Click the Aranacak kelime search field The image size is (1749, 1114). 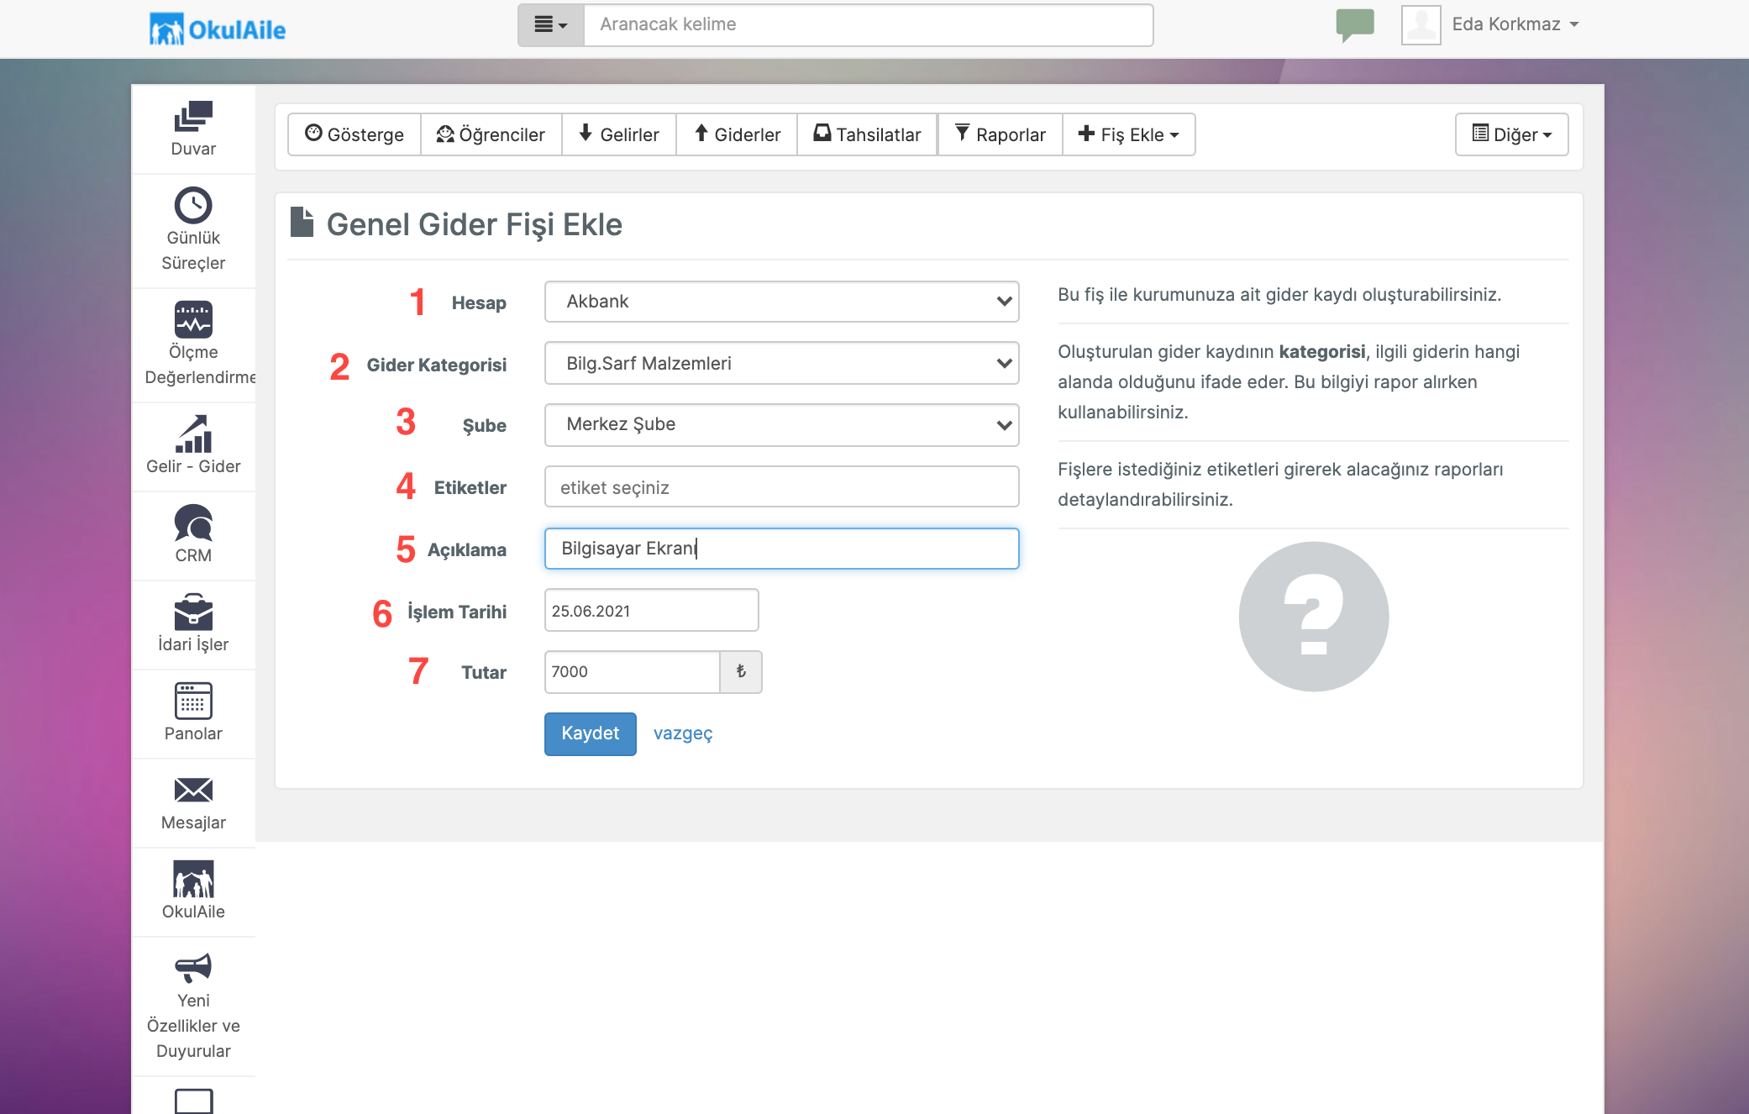pos(868,25)
